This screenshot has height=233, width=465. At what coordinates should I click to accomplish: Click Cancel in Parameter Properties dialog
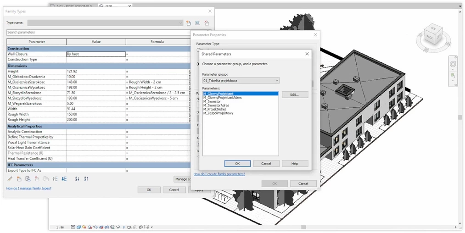tap(303, 183)
